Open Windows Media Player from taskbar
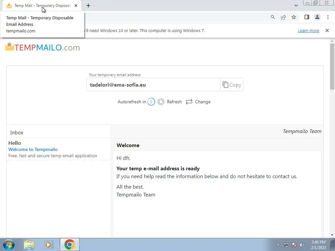 coord(48,245)
